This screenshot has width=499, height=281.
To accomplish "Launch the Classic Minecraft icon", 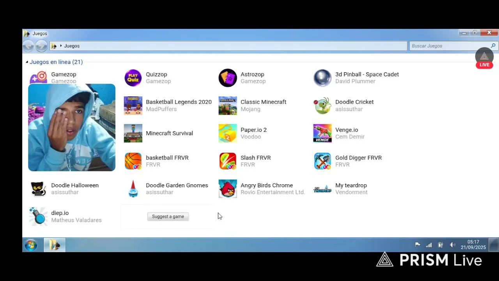I will point(228,105).
